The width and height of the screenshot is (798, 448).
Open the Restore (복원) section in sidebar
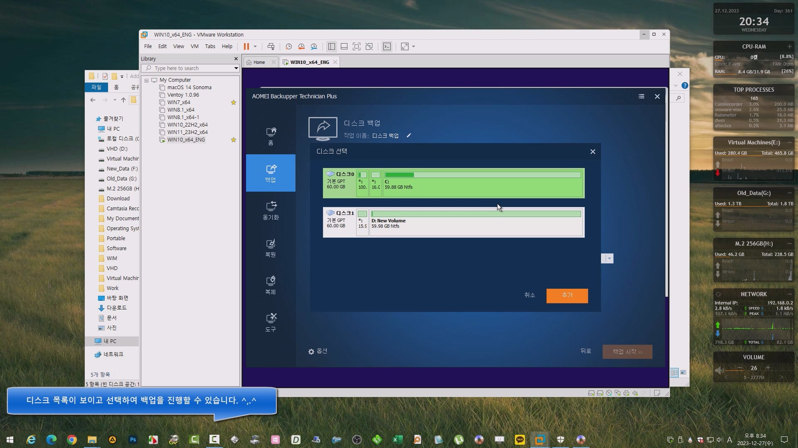pyautogui.click(x=271, y=248)
